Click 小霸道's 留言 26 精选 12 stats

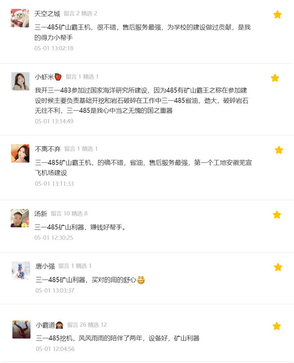[87, 325]
